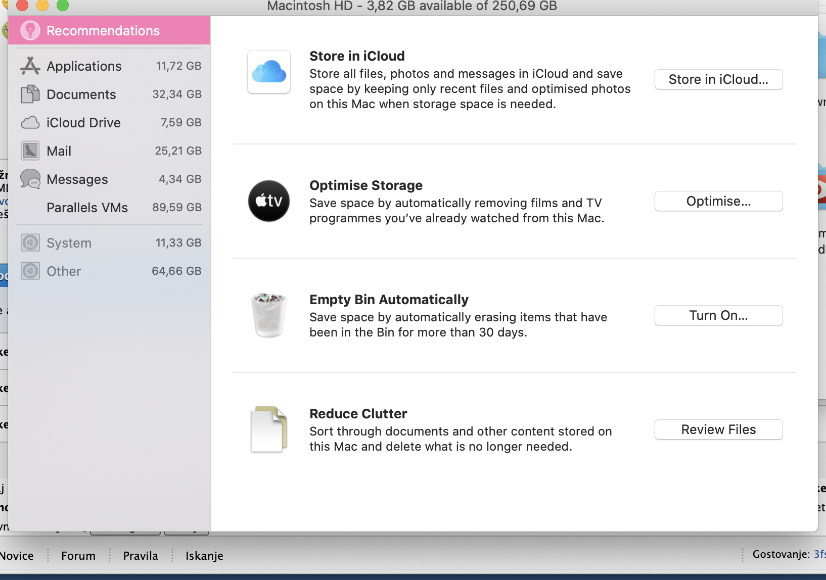Click the Store in iCloud heading
Viewport: 826px width, 580px height.
click(x=357, y=56)
